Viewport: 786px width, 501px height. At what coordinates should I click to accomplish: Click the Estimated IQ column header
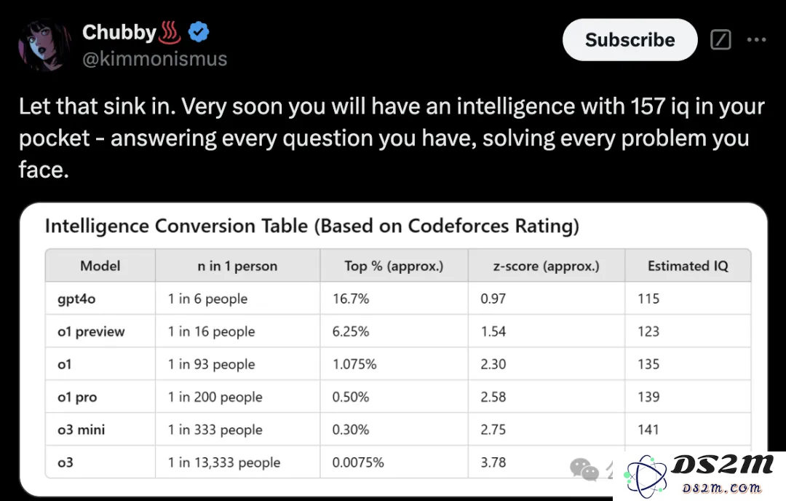[x=688, y=266]
